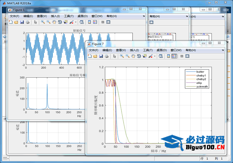Screen dimensions: 233x163
Task: Click the 'butter' legend entry
Action: (x=200, y=71)
